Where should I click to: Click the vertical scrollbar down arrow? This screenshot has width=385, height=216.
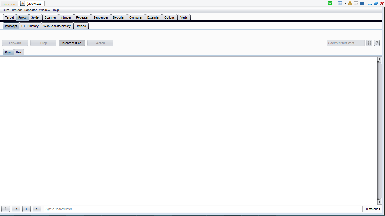pos(379,202)
